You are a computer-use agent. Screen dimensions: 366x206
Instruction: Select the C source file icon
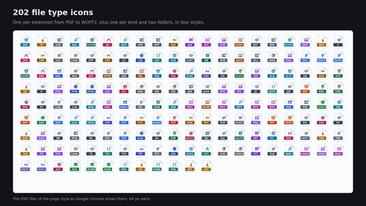coord(339,42)
